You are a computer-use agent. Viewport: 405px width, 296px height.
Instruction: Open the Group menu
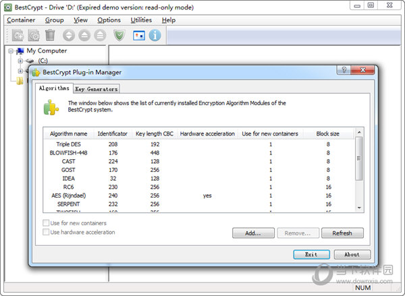pos(54,20)
